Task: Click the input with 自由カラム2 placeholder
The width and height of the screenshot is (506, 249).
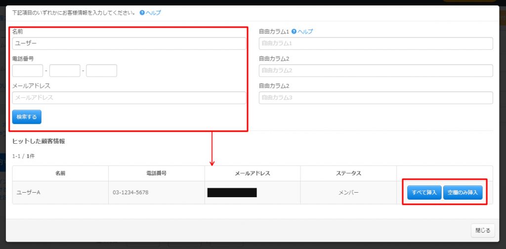Action: point(376,71)
